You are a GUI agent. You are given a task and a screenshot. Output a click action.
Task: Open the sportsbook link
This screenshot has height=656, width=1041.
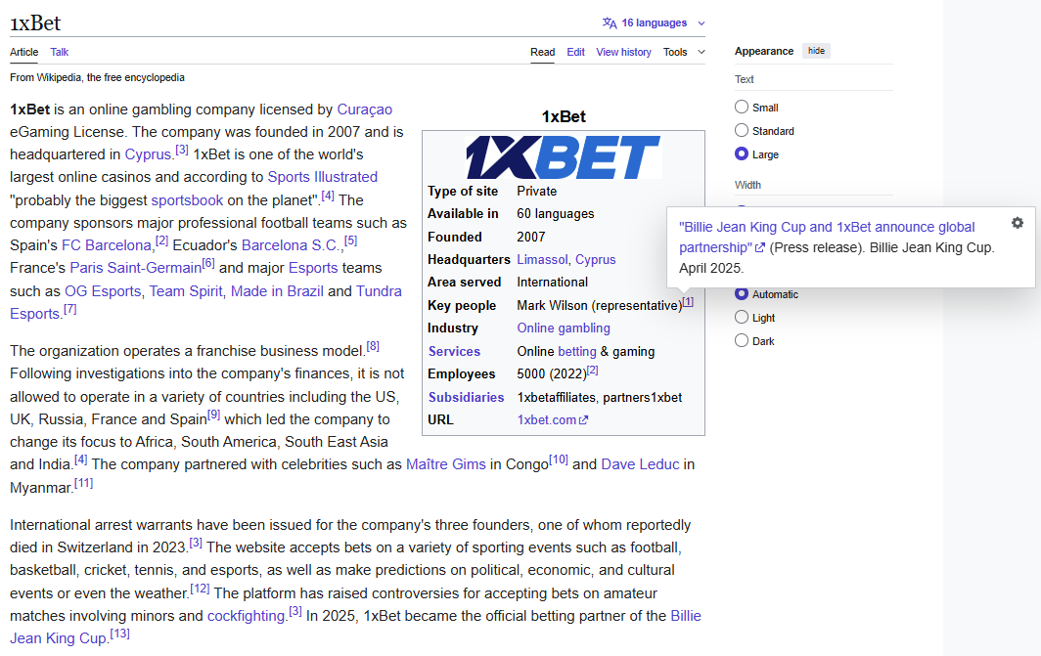(x=187, y=200)
